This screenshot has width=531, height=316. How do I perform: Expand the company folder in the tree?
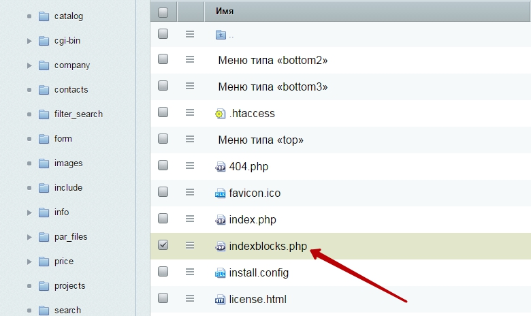point(29,65)
